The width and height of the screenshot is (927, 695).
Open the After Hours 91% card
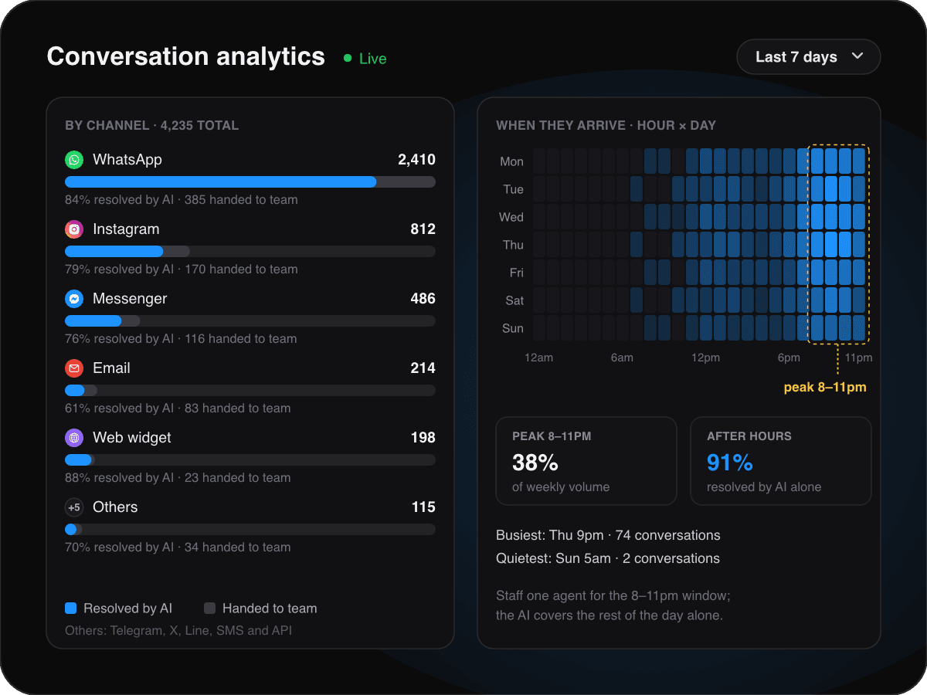click(x=781, y=461)
